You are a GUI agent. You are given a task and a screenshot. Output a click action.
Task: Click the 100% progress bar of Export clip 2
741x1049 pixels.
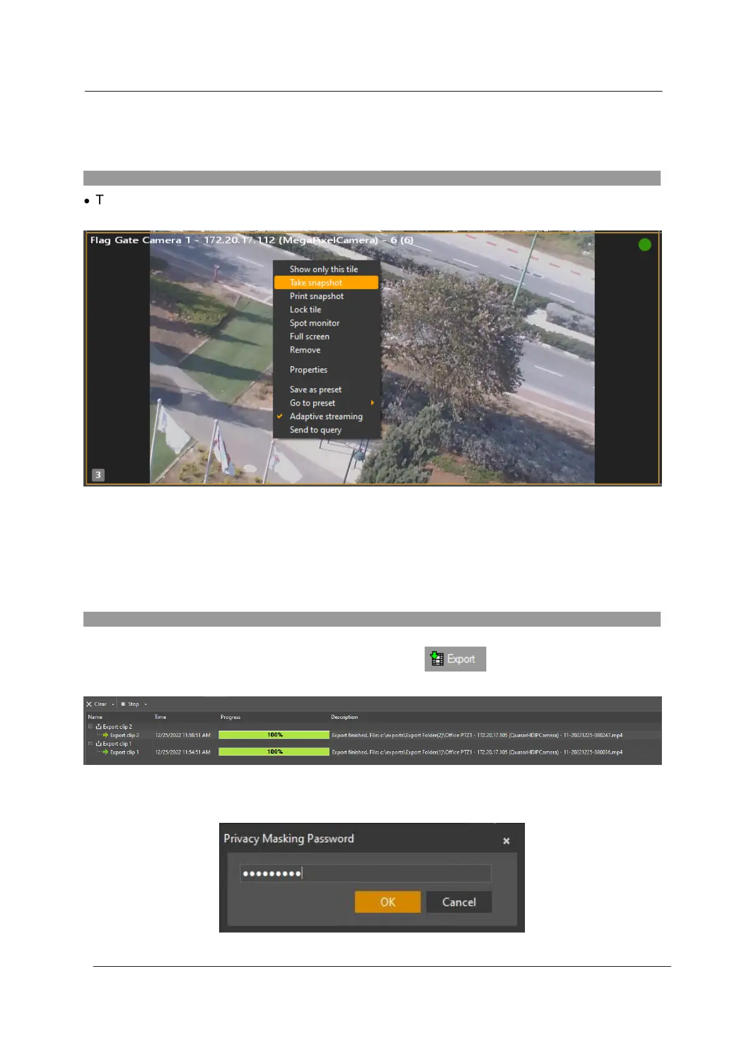274,735
